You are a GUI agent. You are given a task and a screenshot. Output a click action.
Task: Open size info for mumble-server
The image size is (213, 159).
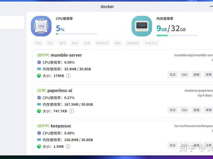[x=68, y=76]
